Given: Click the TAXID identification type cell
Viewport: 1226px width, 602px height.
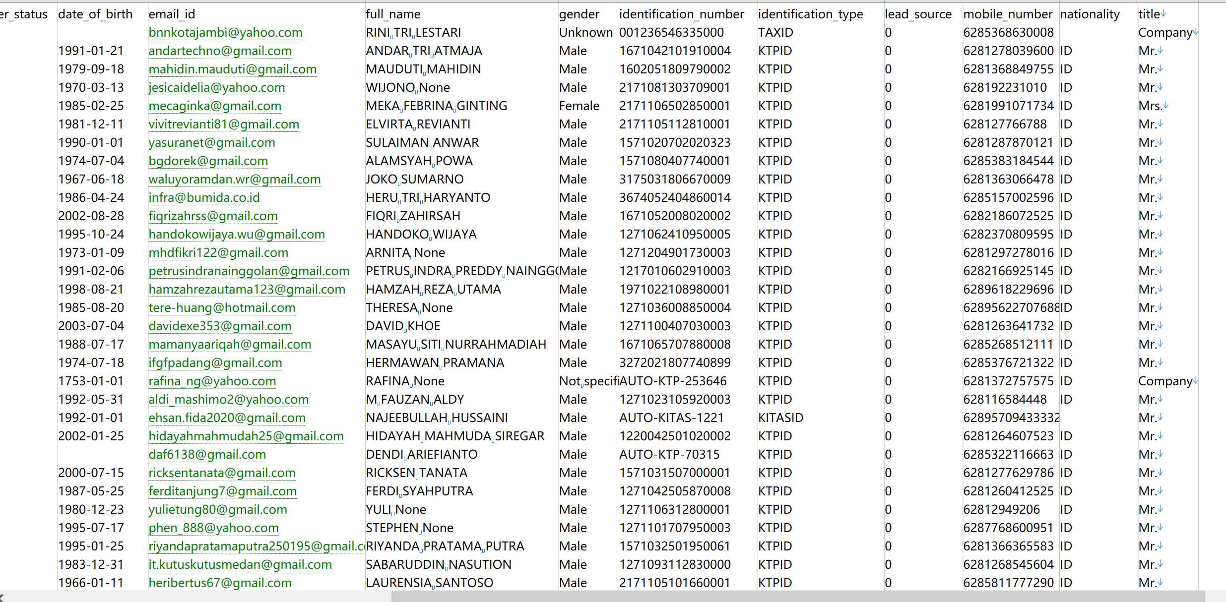Looking at the screenshot, I should click(x=775, y=33).
